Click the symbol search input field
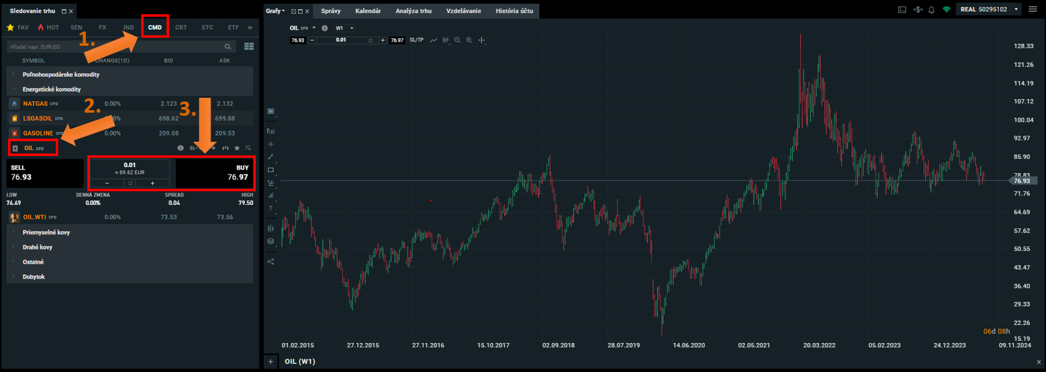Screen dimensions: 1046x372 coord(115,46)
